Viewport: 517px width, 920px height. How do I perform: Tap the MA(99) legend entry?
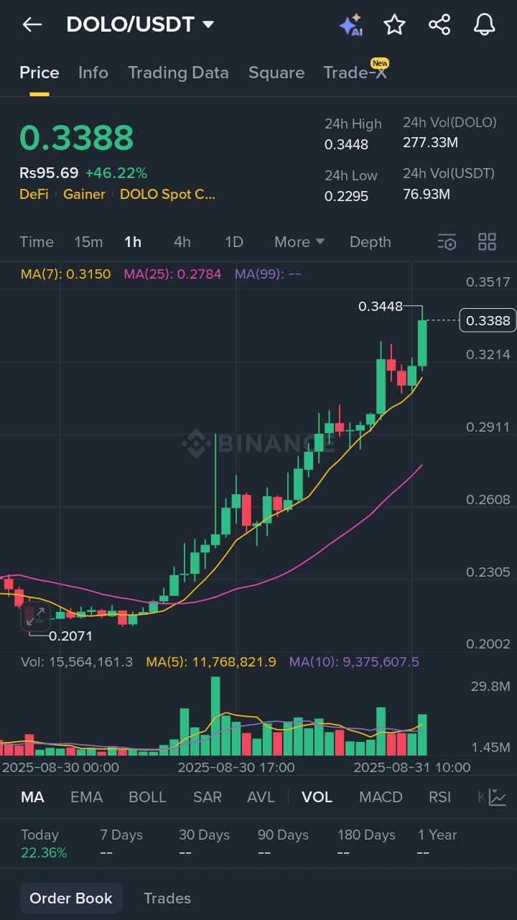(268, 274)
